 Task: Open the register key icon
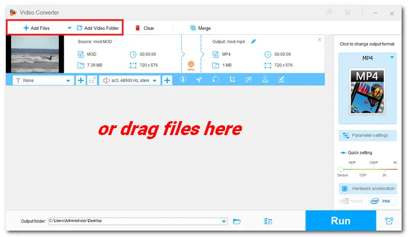click(329, 12)
